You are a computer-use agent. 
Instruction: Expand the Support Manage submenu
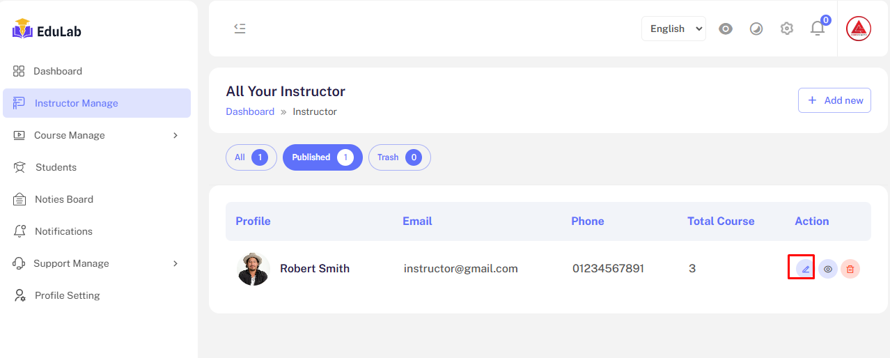96,263
